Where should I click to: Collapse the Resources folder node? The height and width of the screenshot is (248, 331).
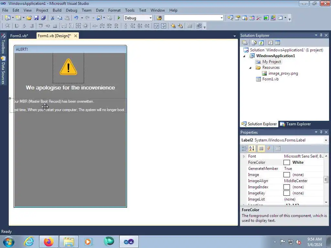pos(251,68)
